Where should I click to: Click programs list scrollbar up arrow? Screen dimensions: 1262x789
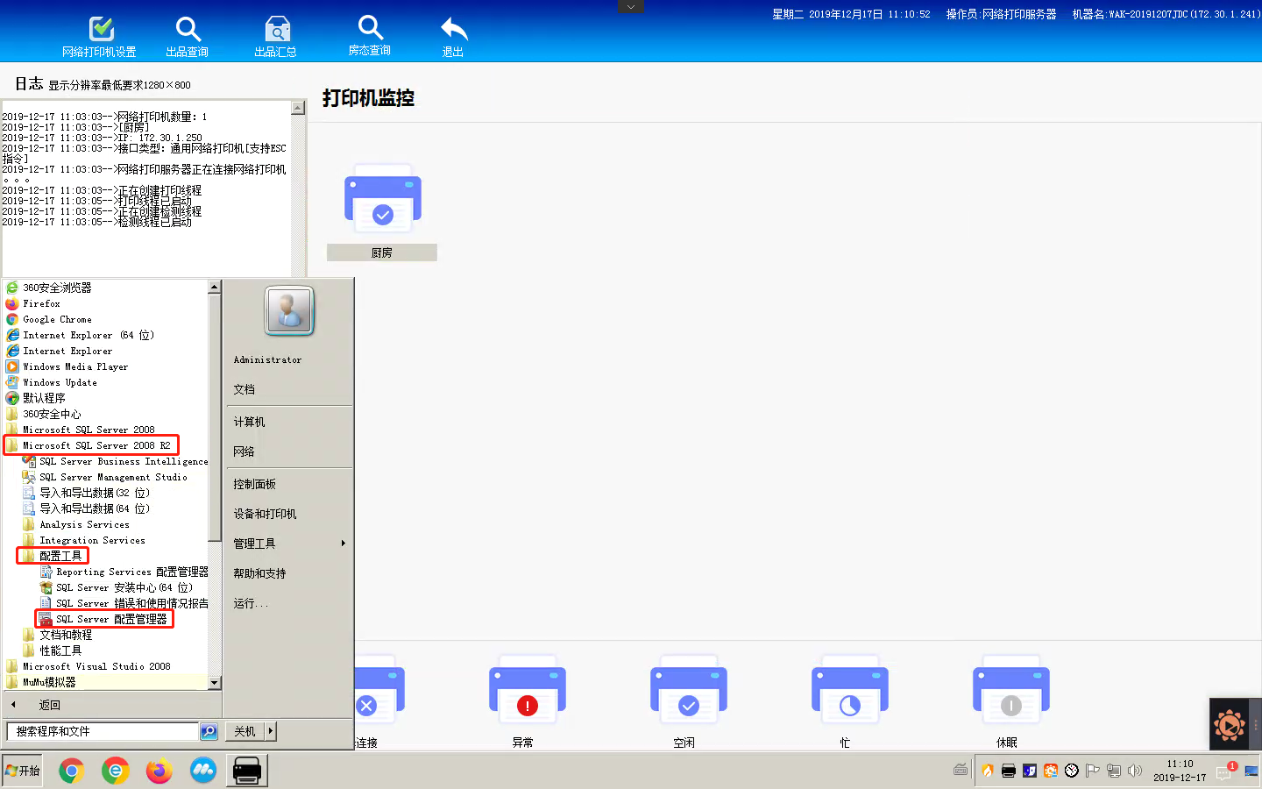[214, 287]
